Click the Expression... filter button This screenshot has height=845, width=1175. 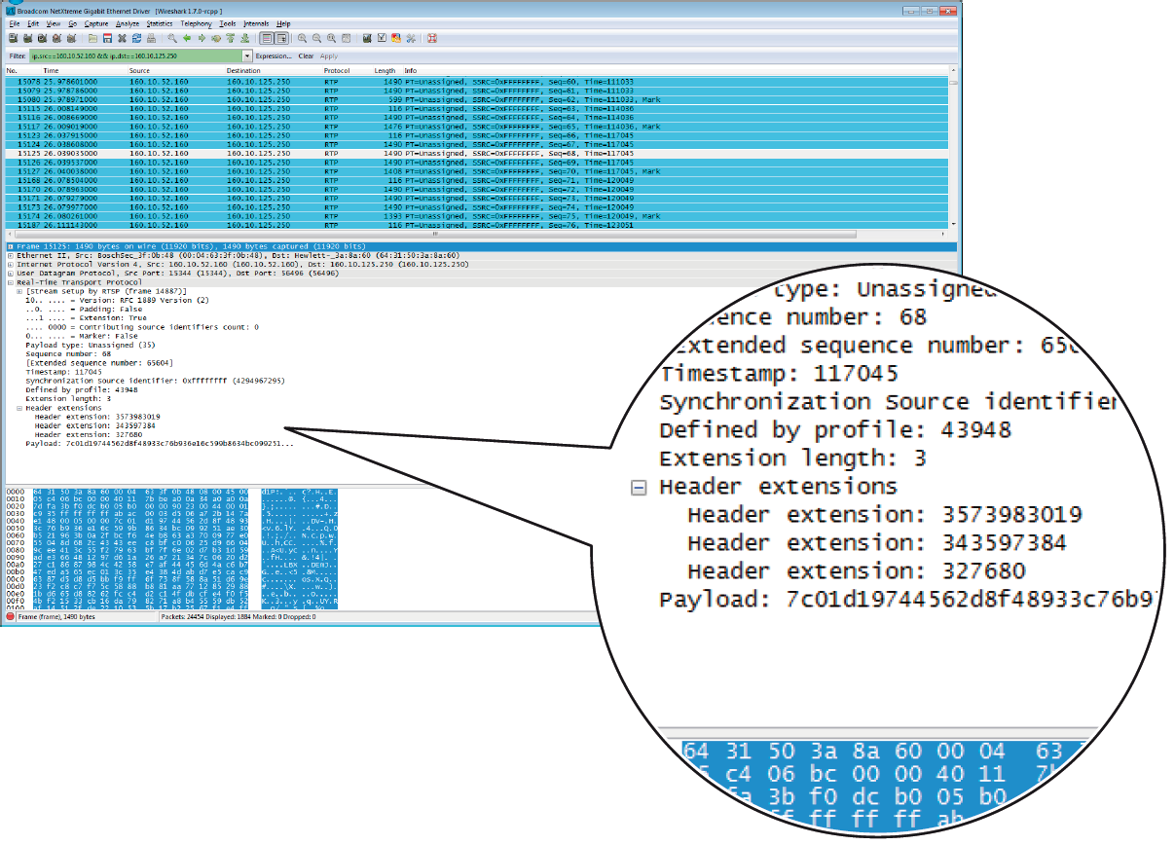tap(274, 56)
